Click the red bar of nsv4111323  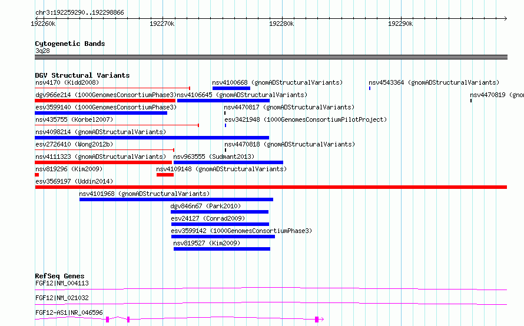point(103,162)
